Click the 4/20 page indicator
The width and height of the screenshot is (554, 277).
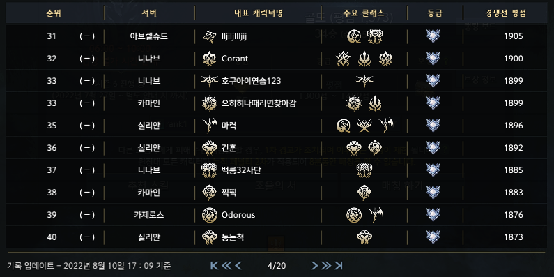coord(277,265)
